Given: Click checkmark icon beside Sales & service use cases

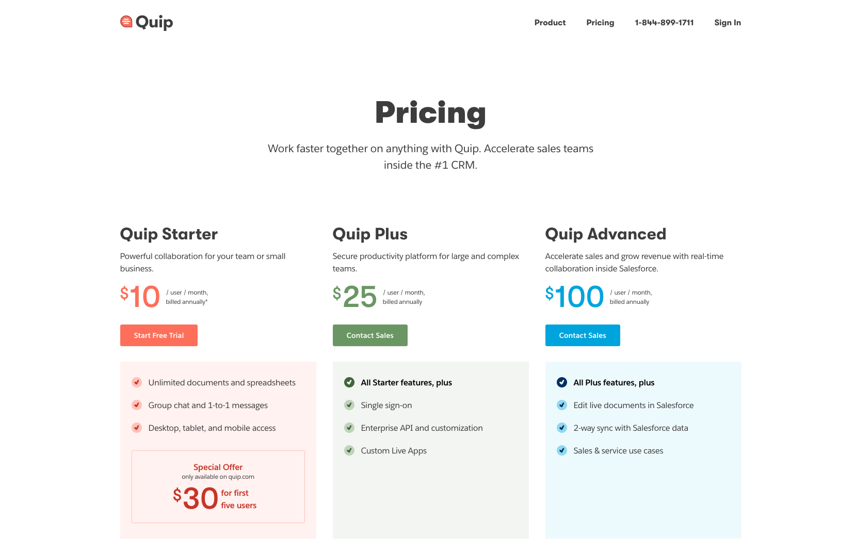Looking at the screenshot, I should pyautogui.click(x=562, y=450).
